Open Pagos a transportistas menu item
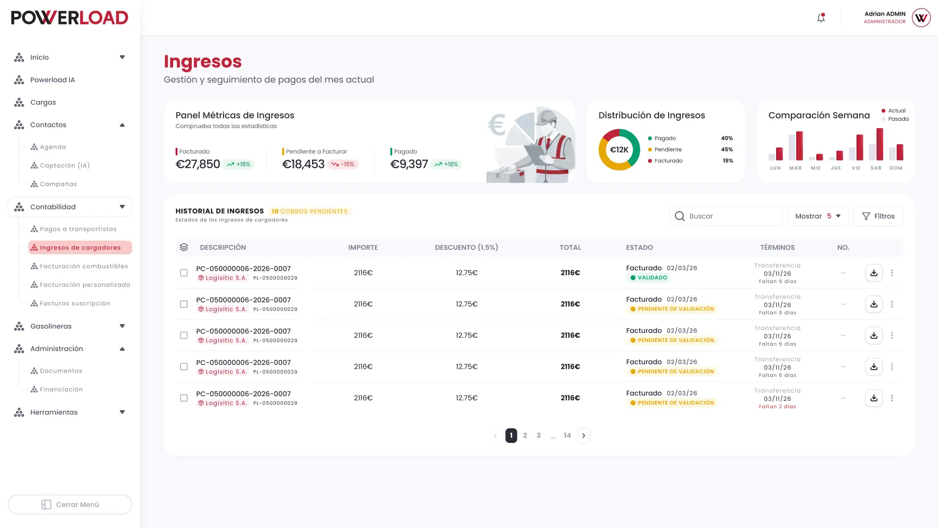The height and width of the screenshot is (528, 939). [78, 229]
